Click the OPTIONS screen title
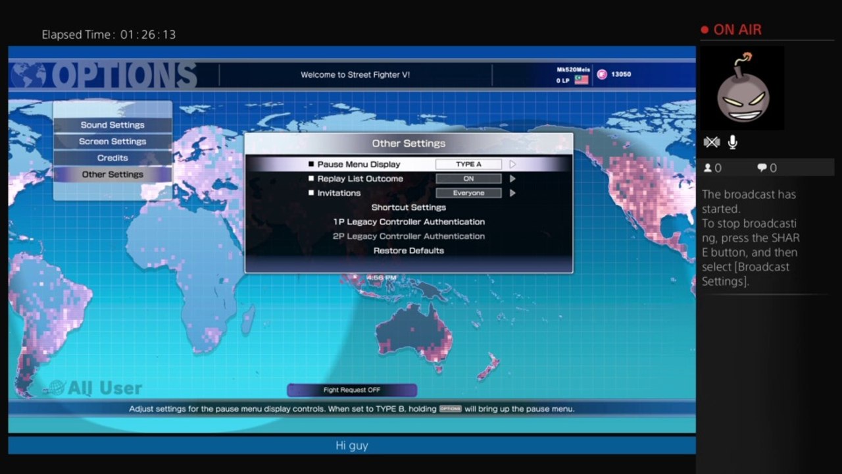Viewport: 842px width, 474px height. pos(123,76)
